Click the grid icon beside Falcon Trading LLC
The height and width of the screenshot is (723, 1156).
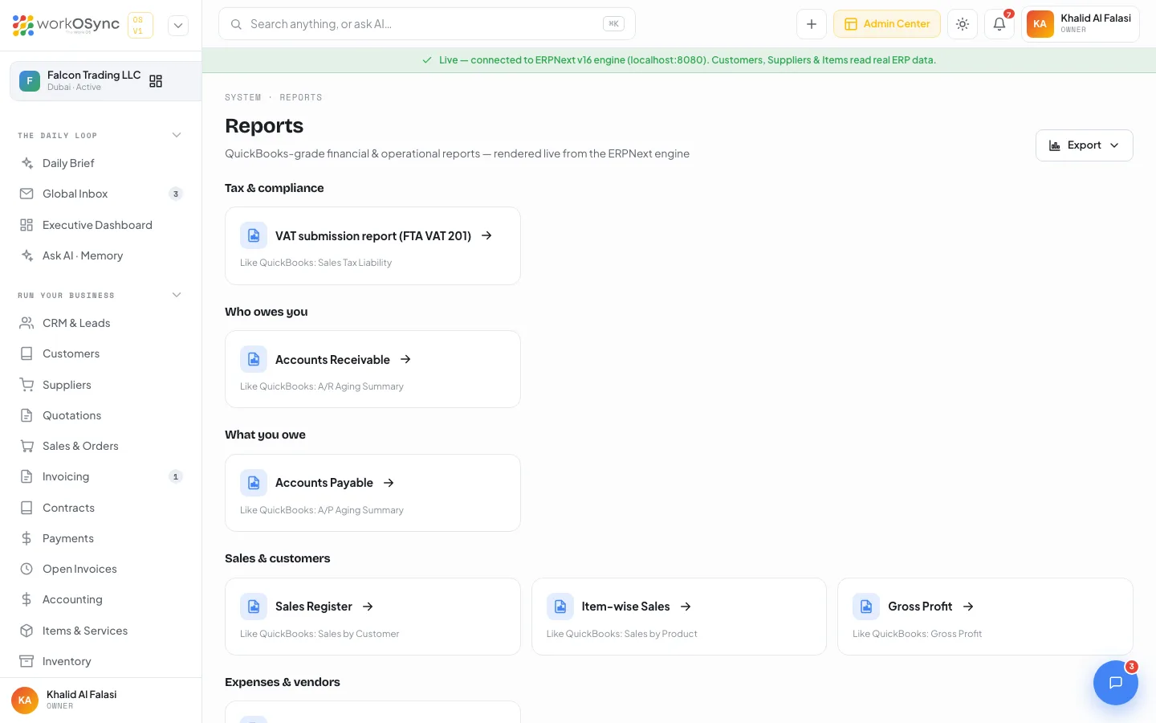(156, 81)
